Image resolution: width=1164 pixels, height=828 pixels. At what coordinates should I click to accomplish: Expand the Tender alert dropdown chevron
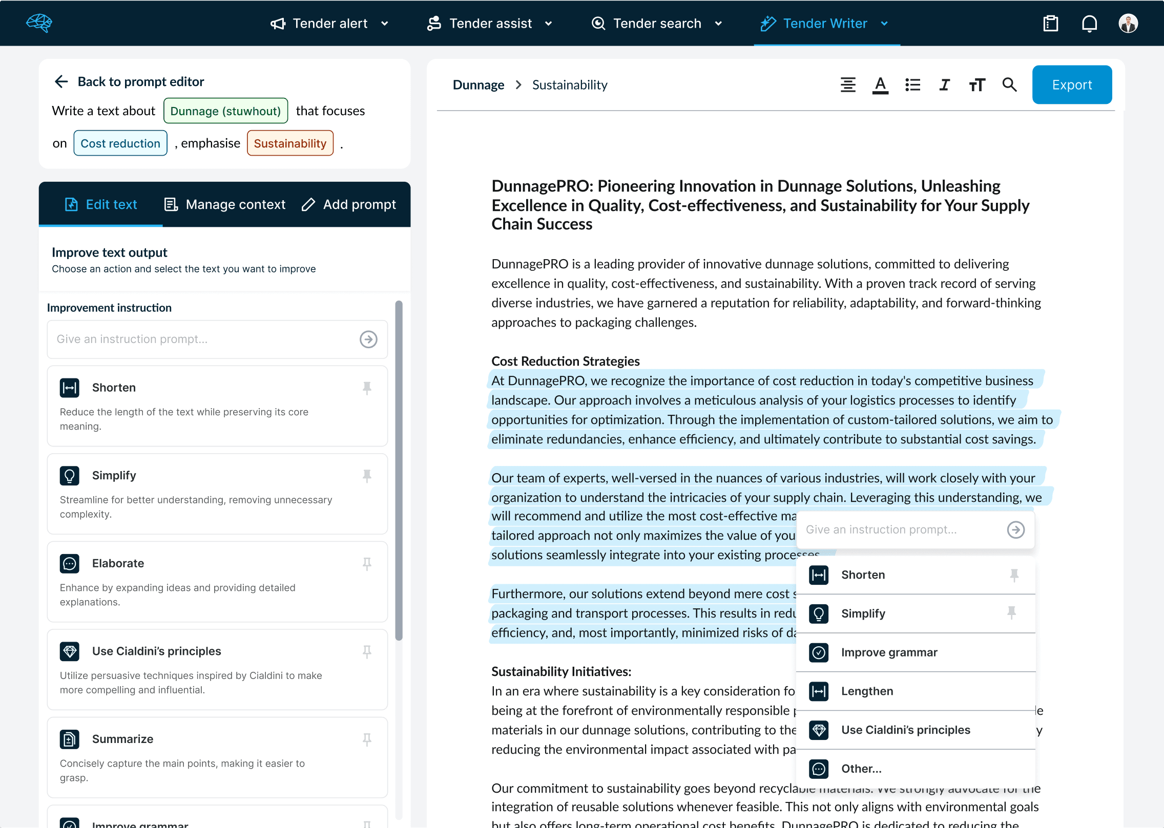[x=385, y=24]
